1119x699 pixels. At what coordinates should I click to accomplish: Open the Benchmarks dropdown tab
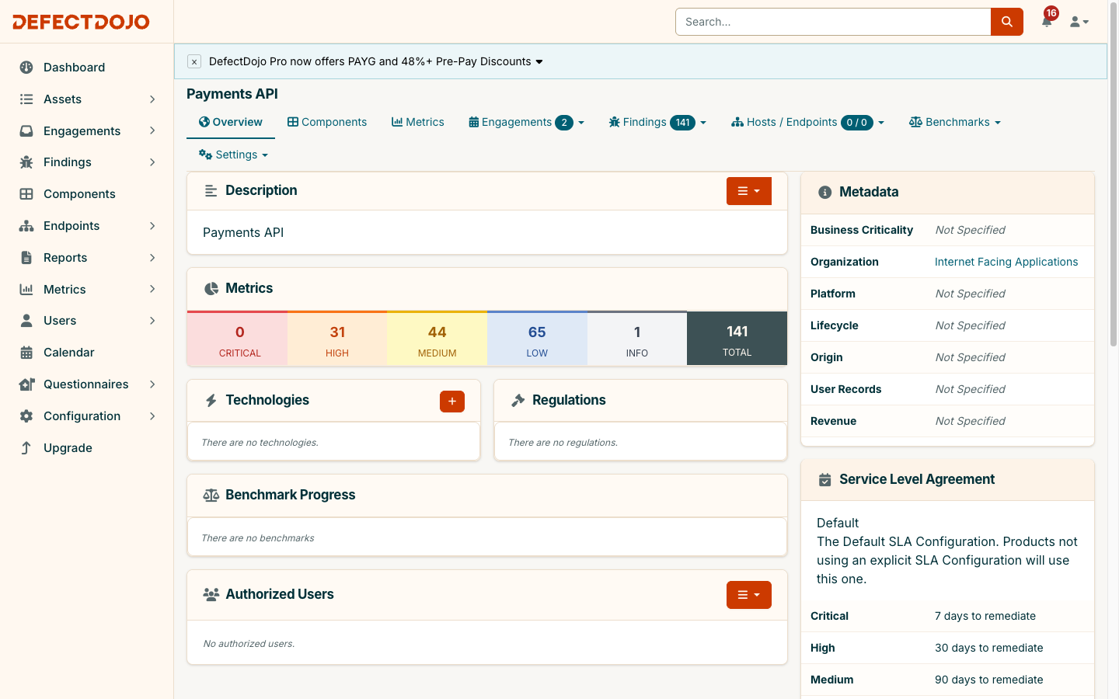pyautogui.click(x=955, y=122)
